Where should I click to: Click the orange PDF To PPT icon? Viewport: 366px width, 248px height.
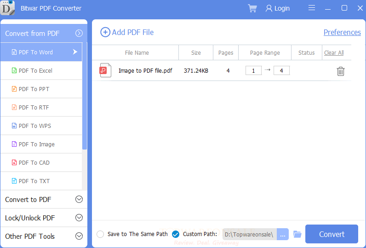[x=14, y=89]
